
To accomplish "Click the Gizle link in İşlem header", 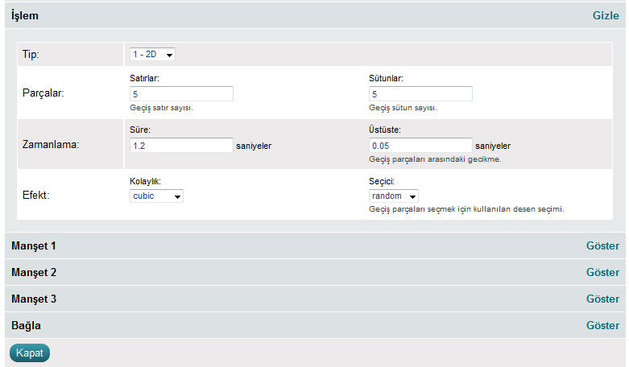I will click(x=605, y=15).
